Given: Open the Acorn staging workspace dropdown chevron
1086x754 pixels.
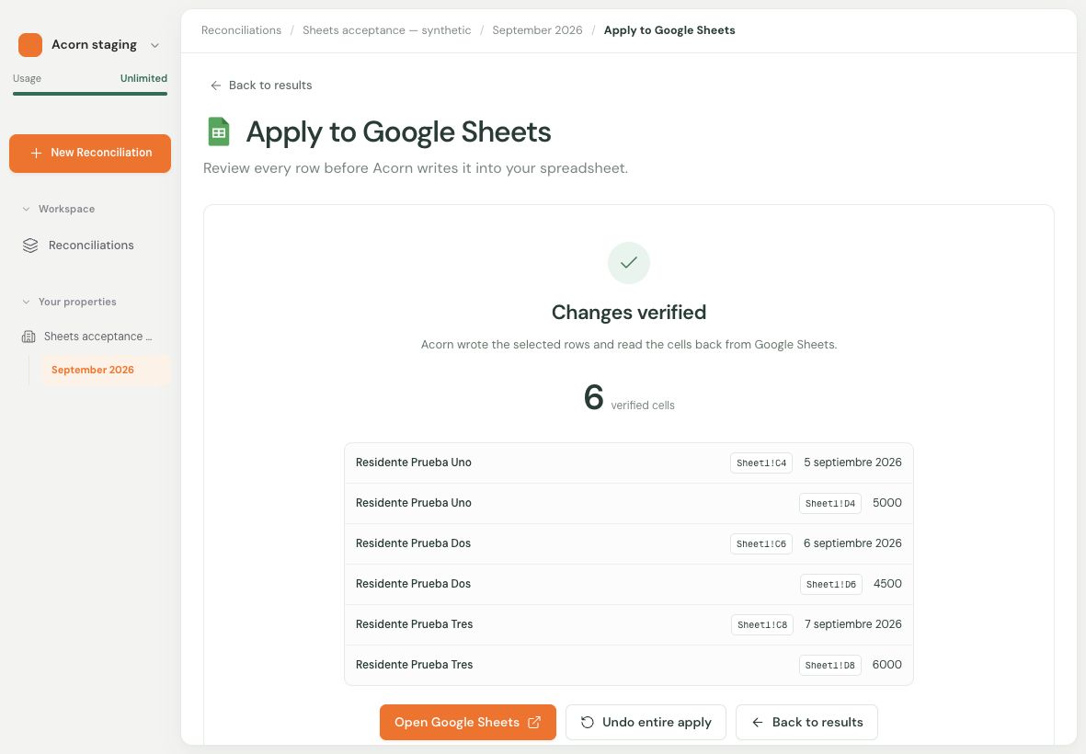Looking at the screenshot, I should point(155,45).
